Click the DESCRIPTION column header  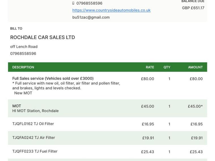23,67
